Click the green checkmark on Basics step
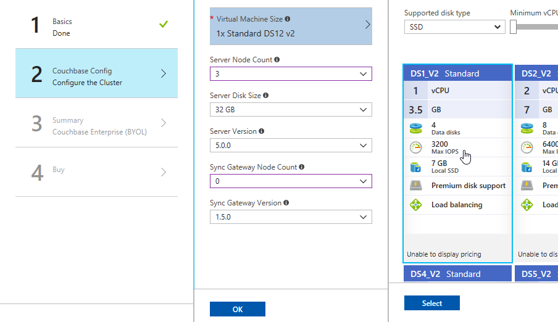 point(164,24)
